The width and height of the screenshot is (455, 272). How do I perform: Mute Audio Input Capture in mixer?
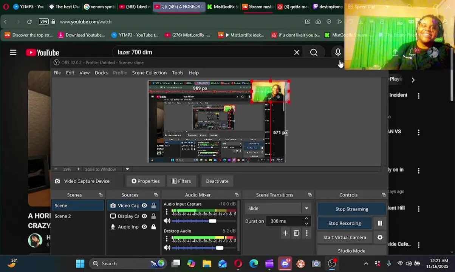tap(167, 221)
